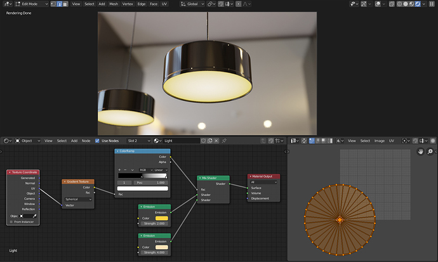Open the 3D viewport editor type menu
Image resolution: width=438 pixels, height=262 pixels.
point(8,4)
